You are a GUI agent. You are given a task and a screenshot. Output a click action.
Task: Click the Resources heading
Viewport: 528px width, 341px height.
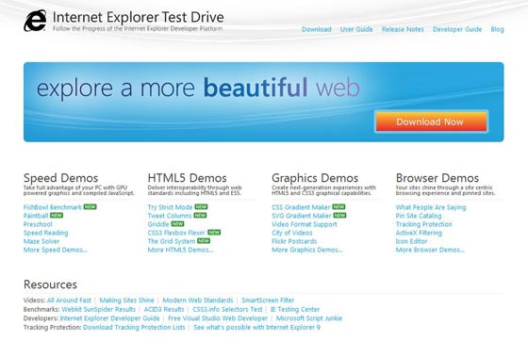click(50, 284)
